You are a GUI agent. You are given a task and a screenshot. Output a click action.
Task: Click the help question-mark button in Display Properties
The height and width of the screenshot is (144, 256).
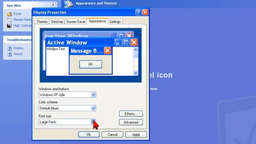tap(138, 12)
